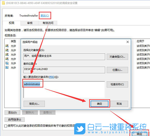150x136 pixels.
Task: Click the 检查名称(C) button
Action: [117, 84]
